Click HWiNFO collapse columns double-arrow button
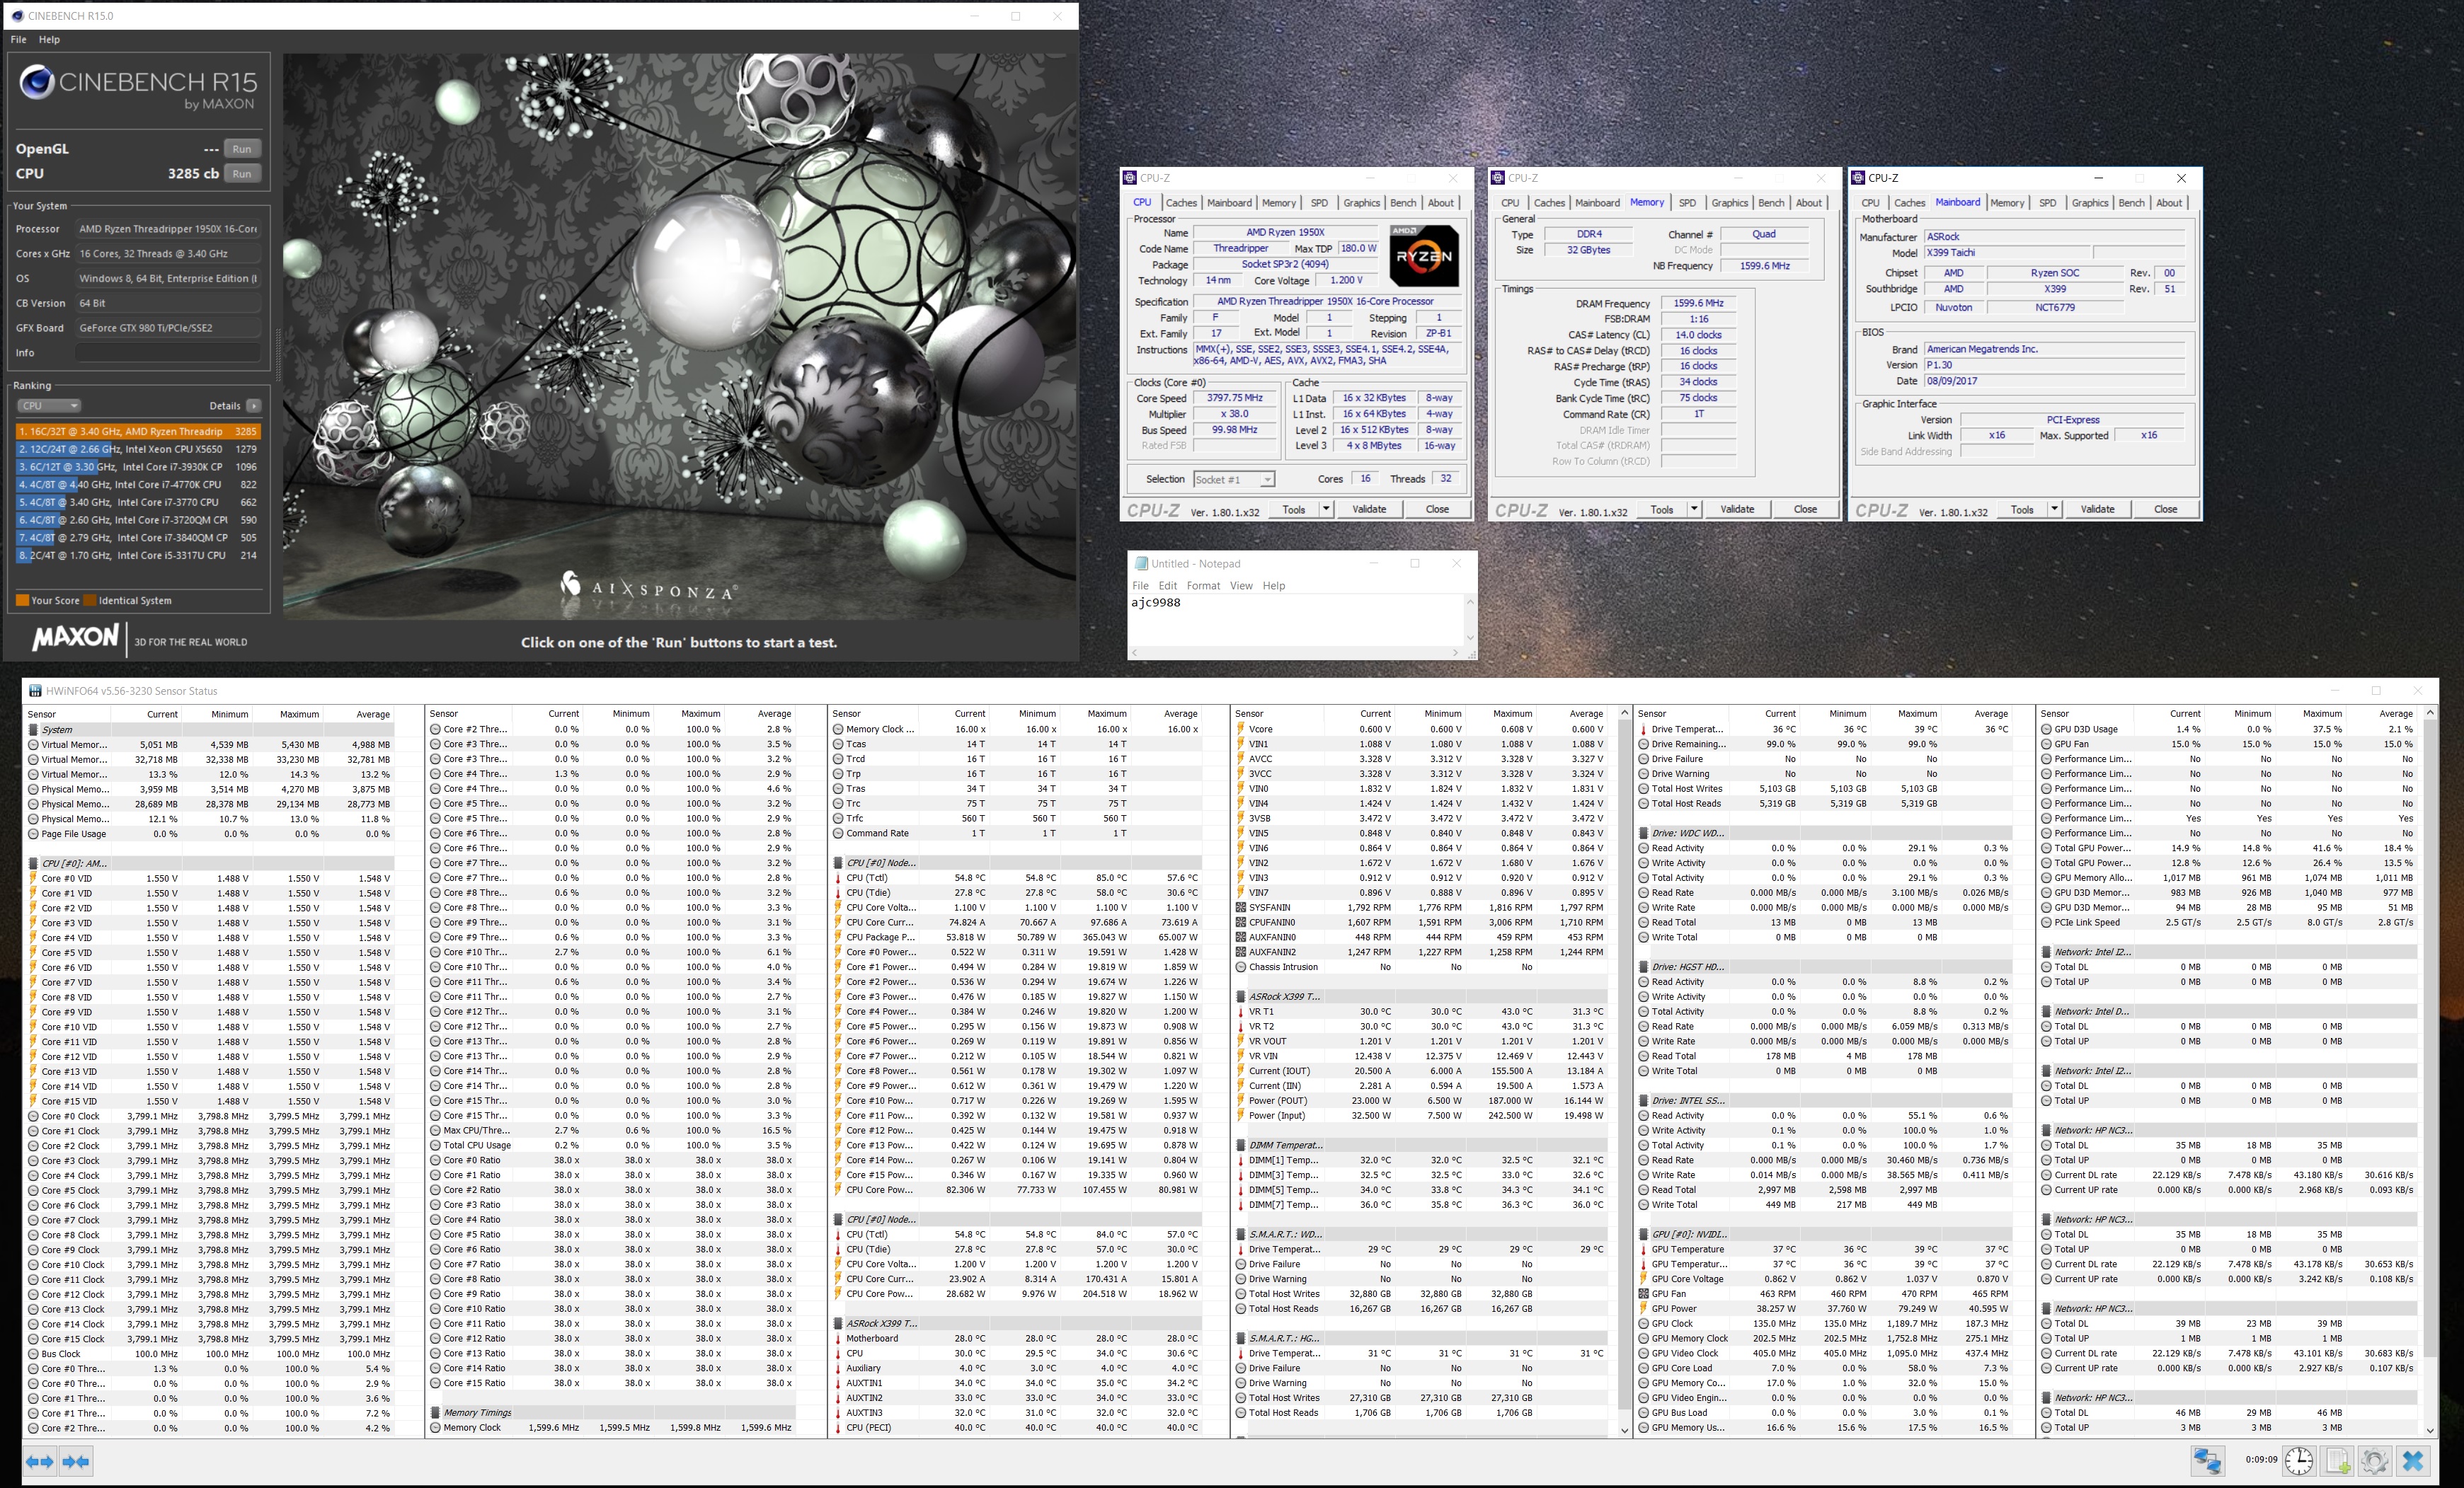This screenshot has height=1488, width=2464. point(76,1462)
